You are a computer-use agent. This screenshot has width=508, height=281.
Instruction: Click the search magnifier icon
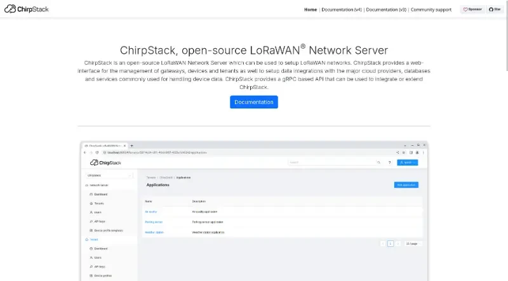378,162
